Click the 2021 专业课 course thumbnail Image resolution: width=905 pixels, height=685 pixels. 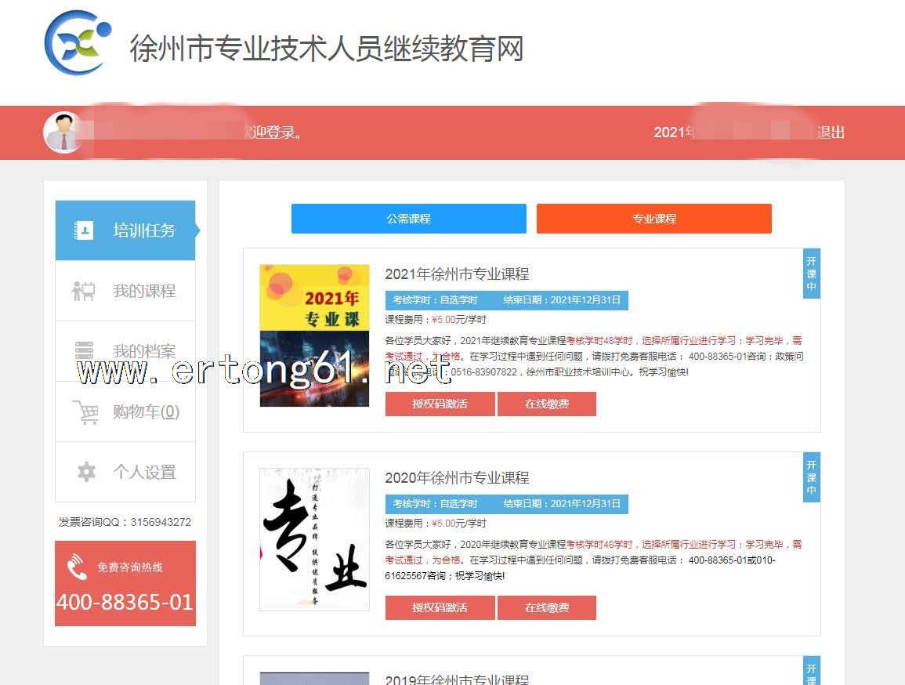314,335
